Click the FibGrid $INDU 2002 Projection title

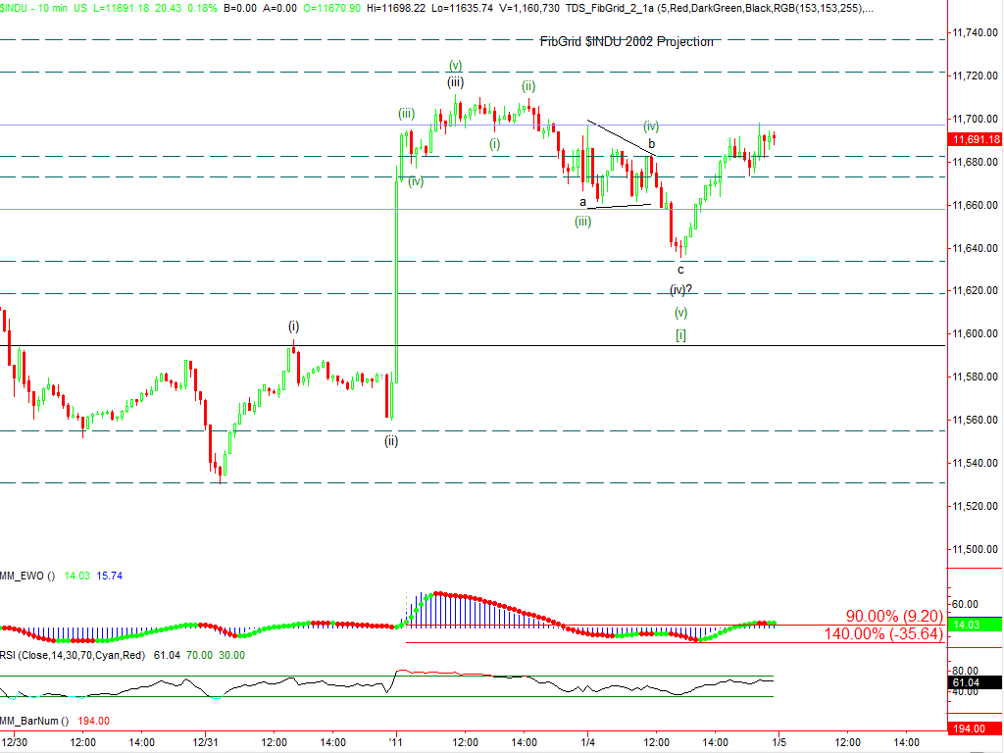point(627,41)
